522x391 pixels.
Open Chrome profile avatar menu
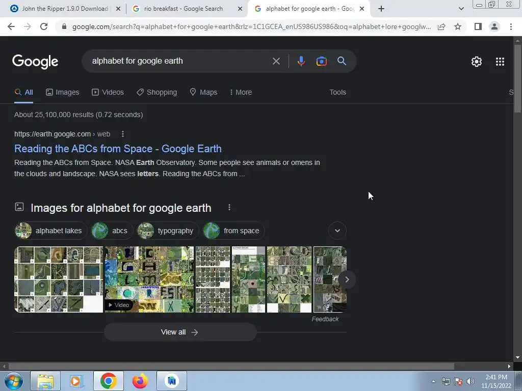coord(494,26)
